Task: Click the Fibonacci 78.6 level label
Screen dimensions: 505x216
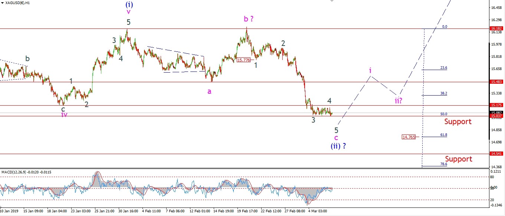Action: [443, 164]
